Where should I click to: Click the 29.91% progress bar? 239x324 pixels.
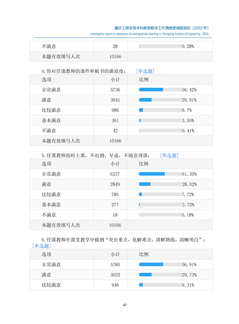[x=160, y=100]
